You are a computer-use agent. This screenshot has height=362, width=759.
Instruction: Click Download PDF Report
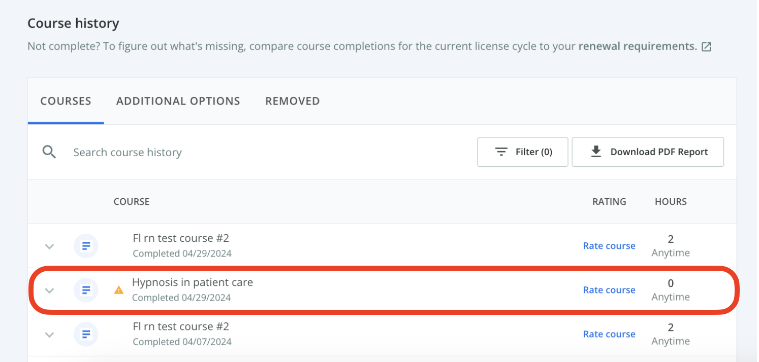pos(648,152)
